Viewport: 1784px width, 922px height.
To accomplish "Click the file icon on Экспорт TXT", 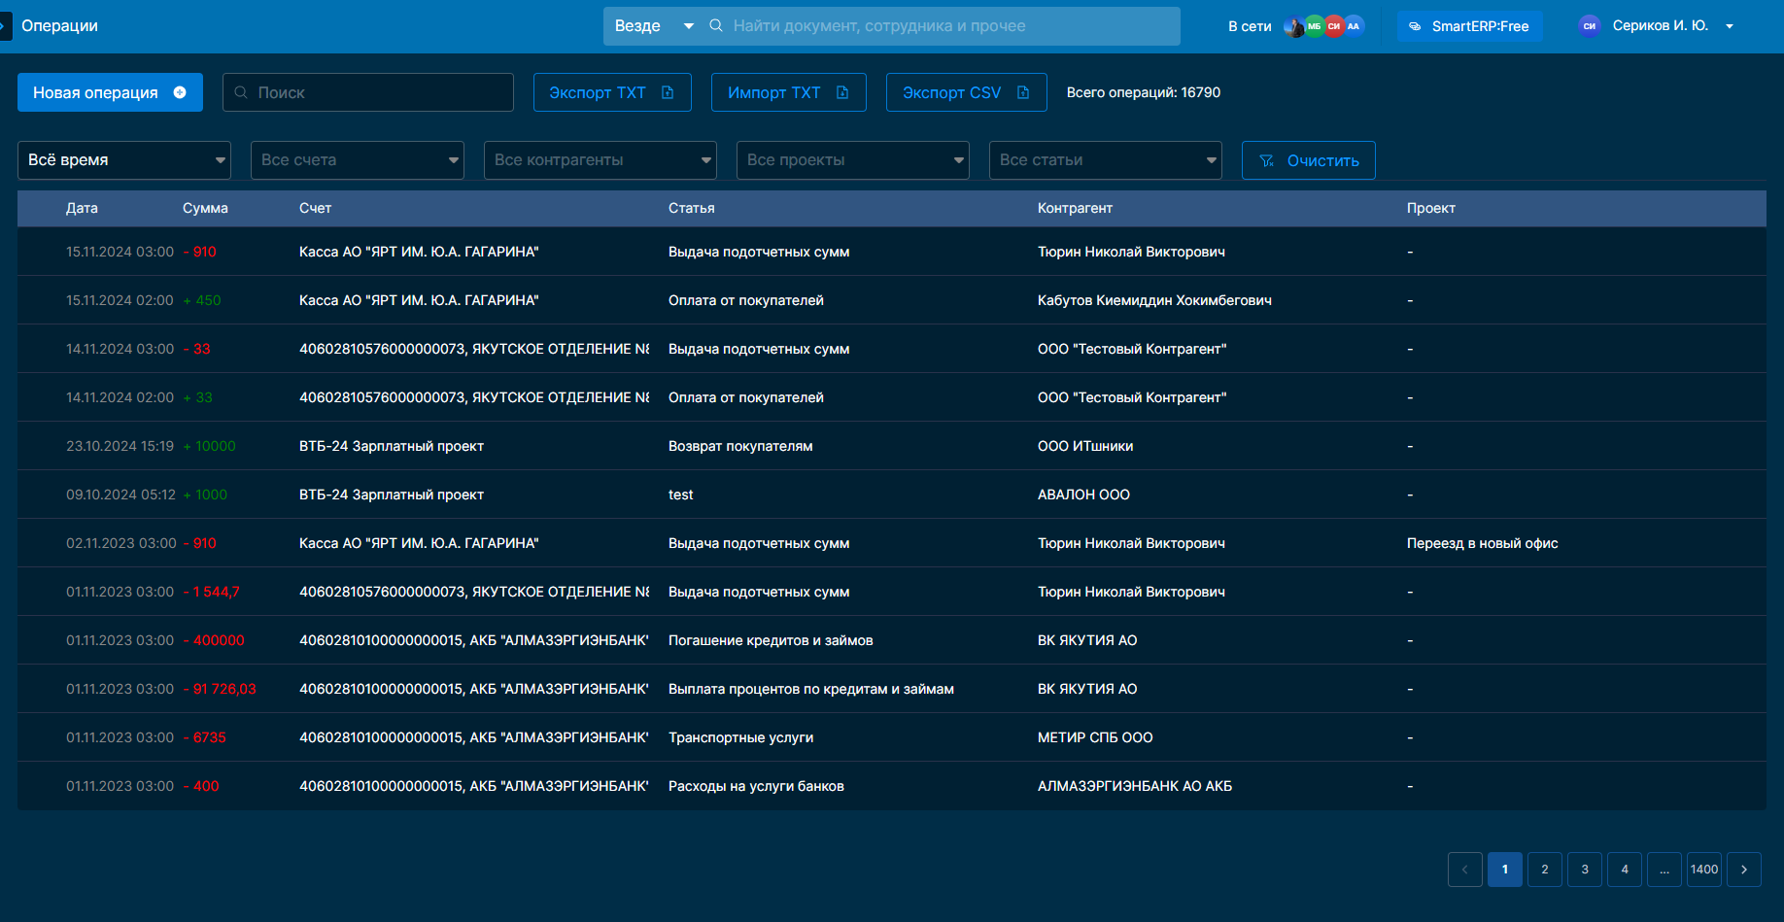I will tap(668, 92).
